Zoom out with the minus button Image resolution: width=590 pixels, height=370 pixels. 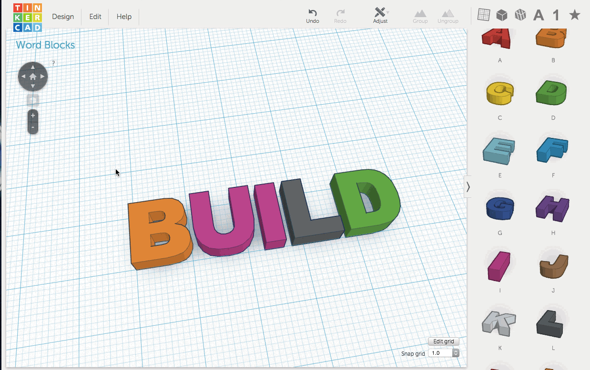click(x=33, y=127)
